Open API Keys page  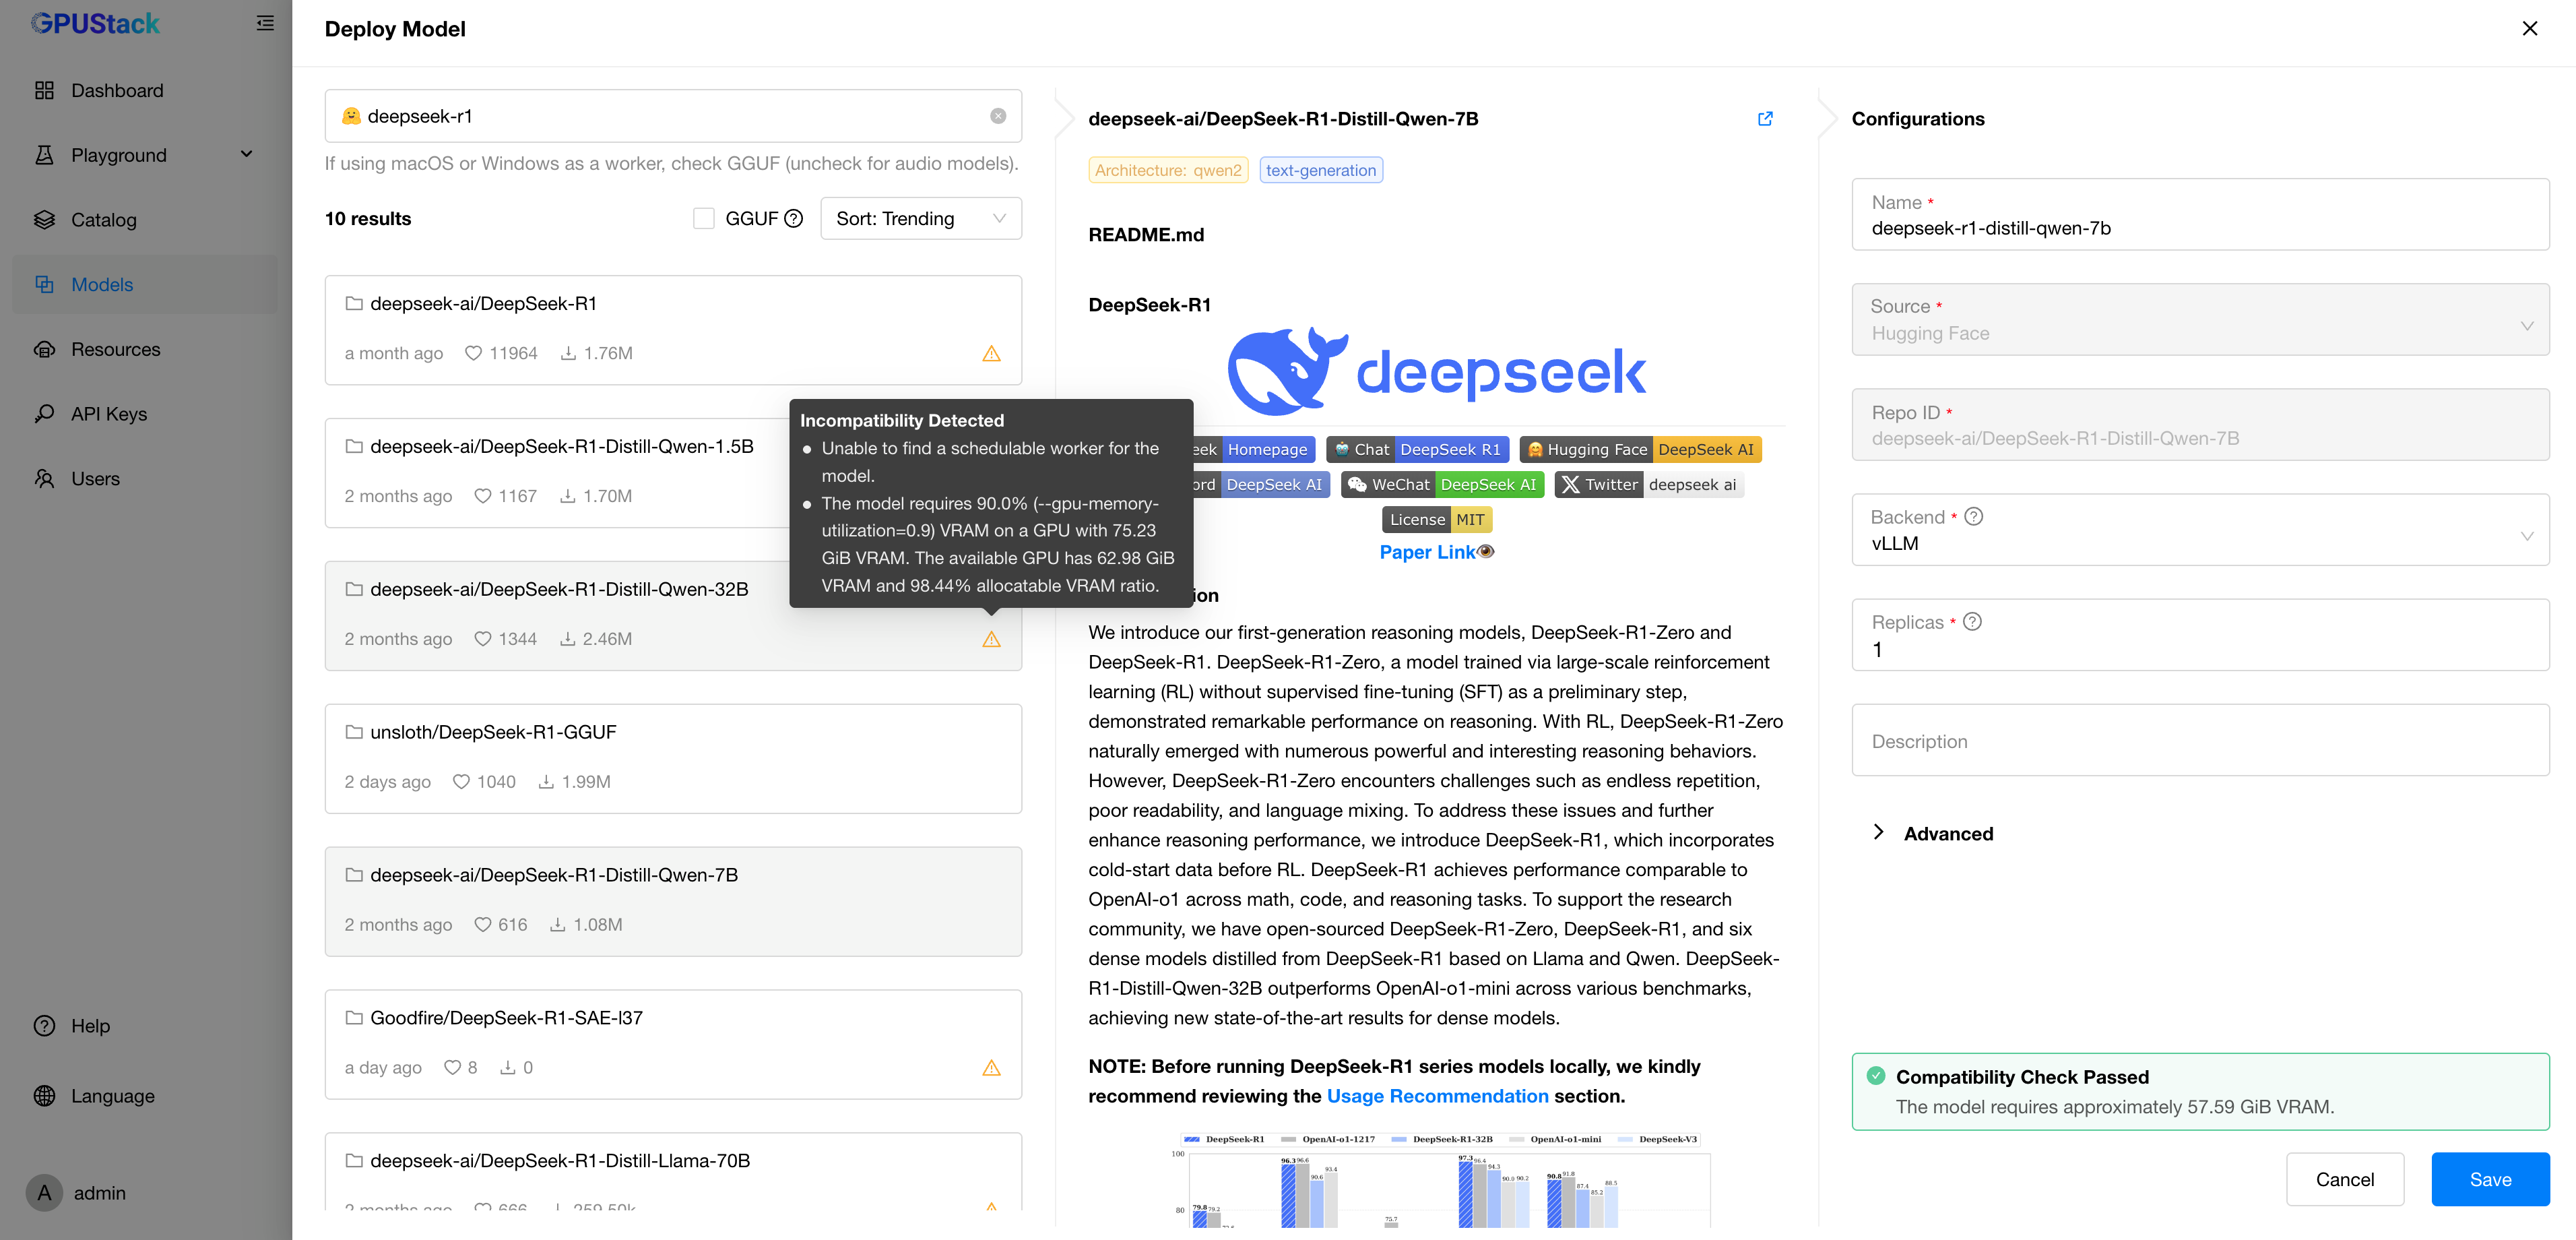145,414
